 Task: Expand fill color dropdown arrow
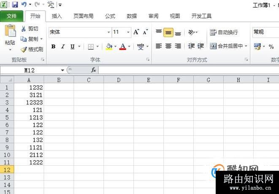pos(116,46)
